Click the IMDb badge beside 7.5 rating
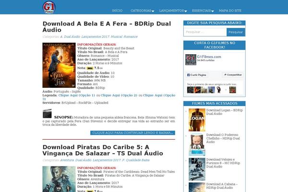The width and height of the screenshot is (288, 192). point(90,68)
